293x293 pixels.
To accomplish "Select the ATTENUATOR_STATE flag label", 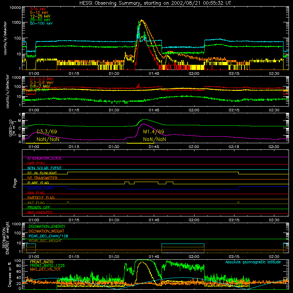I will click(x=44, y=159).
